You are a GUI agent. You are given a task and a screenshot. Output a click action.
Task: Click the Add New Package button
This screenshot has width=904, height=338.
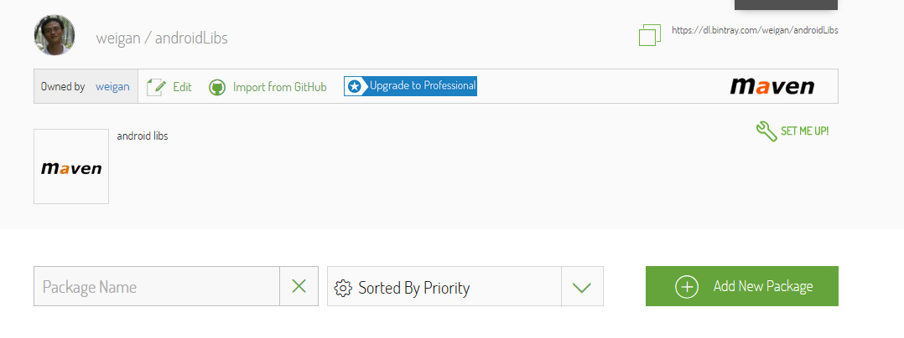(742, 286)
